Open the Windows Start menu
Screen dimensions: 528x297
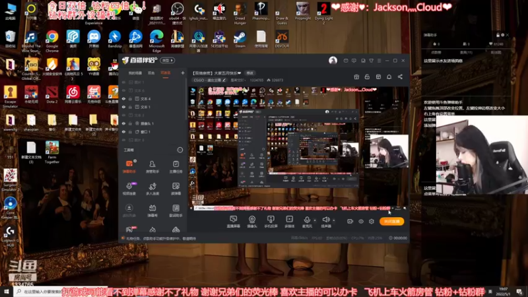[x=7, y=291]
